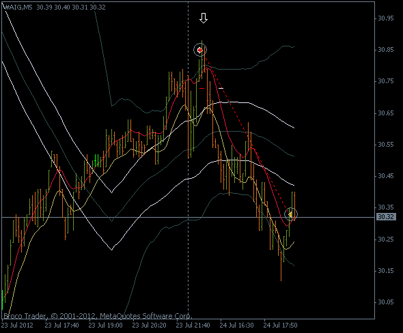Image resolution: width=403 pixels, height=333 pixels.
Task: Click the Broco Trader copyright text
Action: (98, 316)
